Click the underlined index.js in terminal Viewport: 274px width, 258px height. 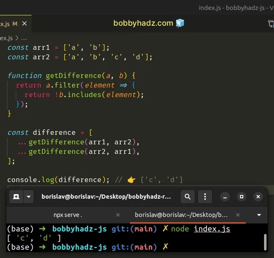coord(212,229)
